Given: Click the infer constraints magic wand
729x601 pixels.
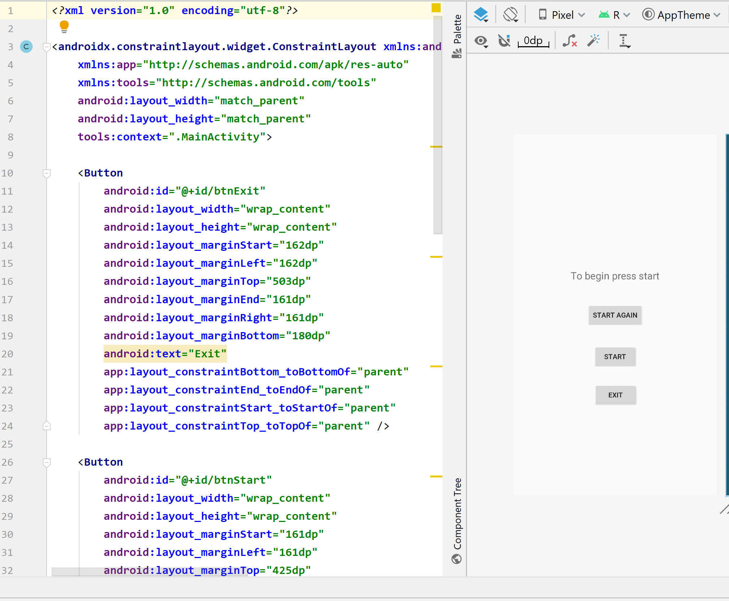Looking at the screenshot, I should [x=593, y=41].
